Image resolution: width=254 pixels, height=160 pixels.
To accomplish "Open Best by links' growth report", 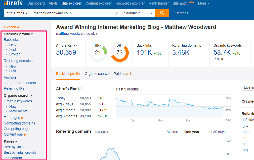I will (x=20, y=152).
